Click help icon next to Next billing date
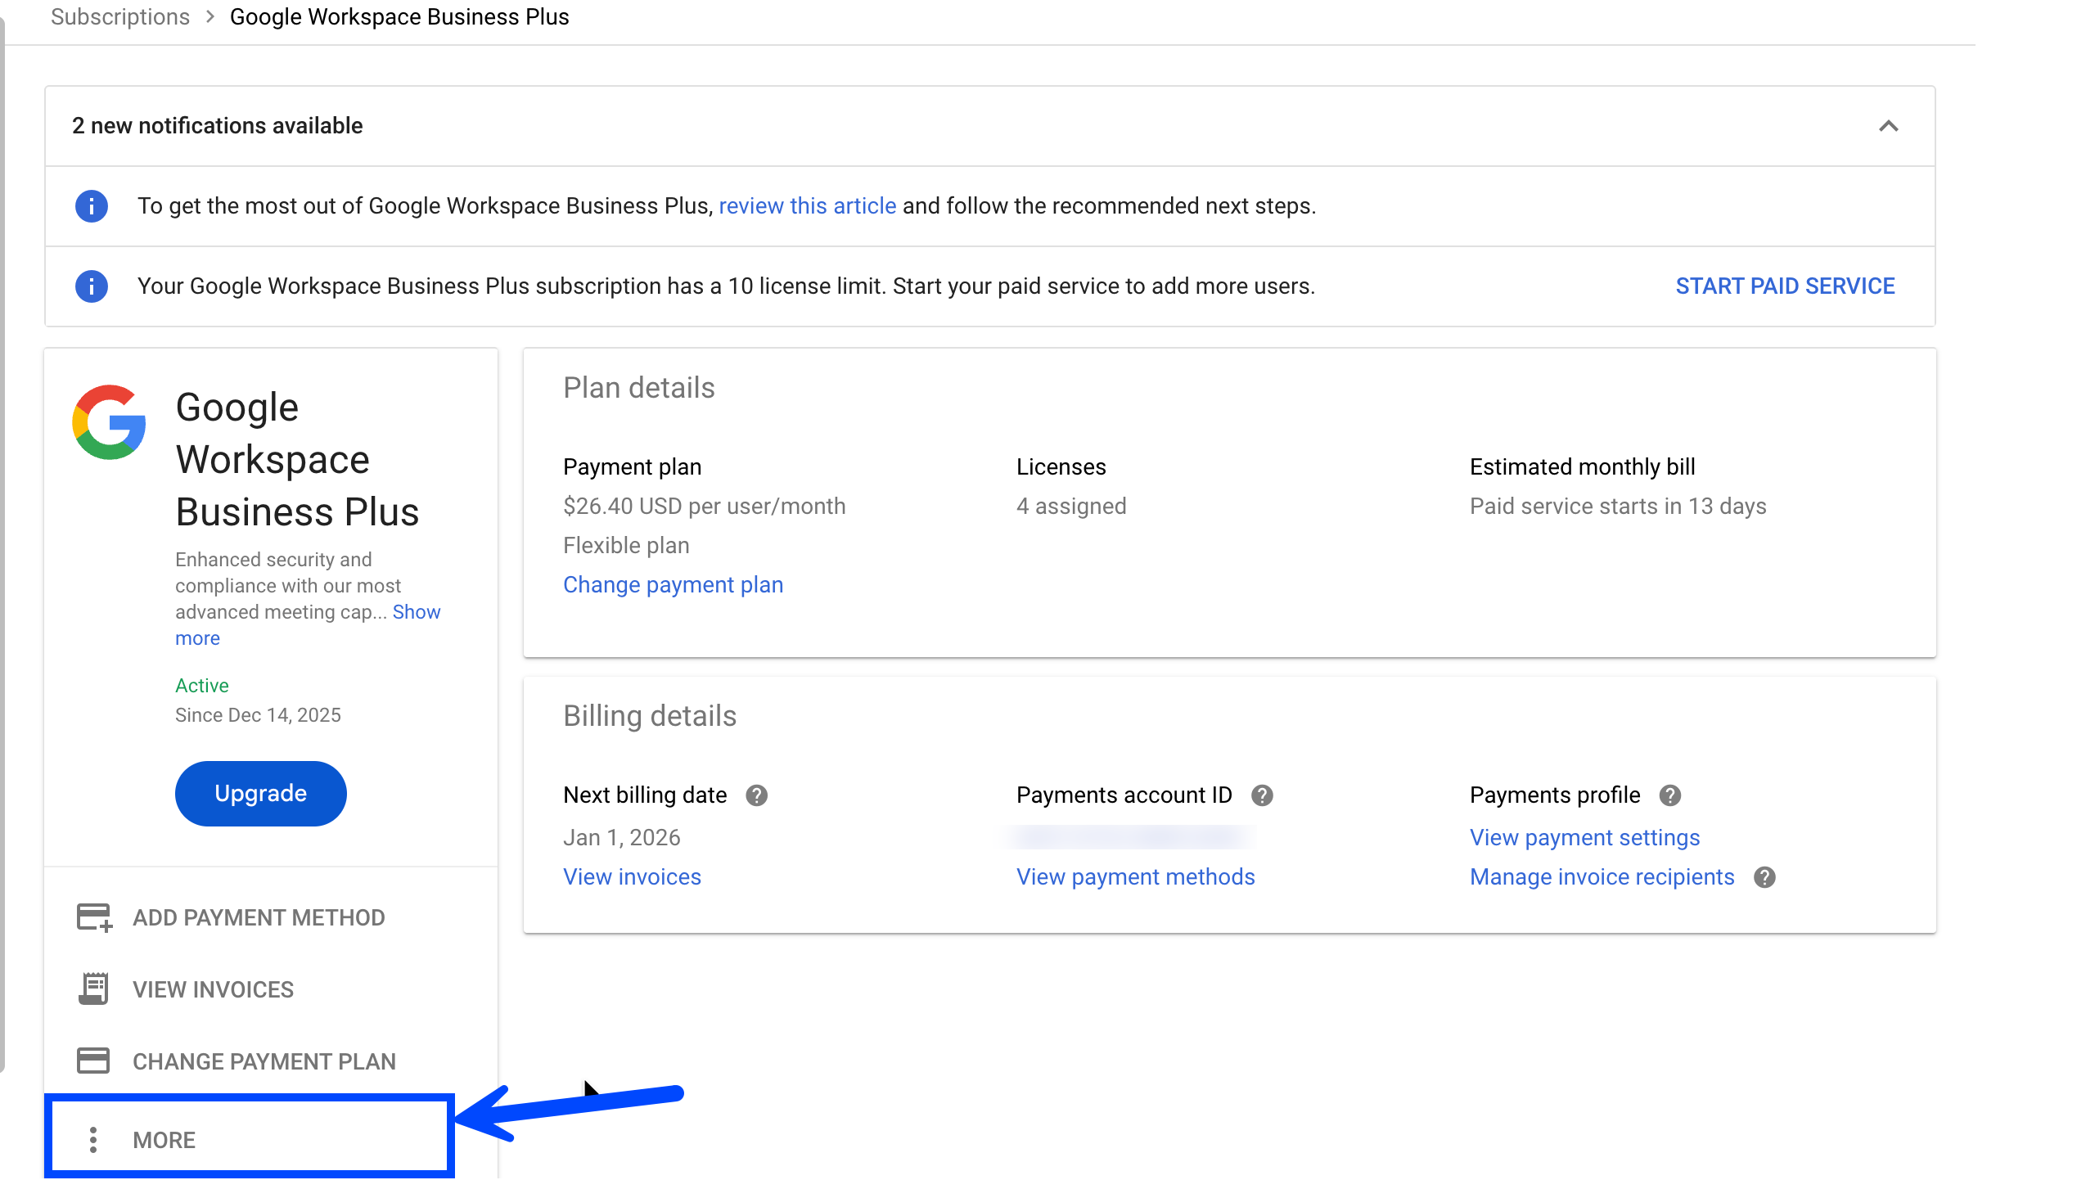This screenshot has width=2095, height=1180. coord(757,795)
